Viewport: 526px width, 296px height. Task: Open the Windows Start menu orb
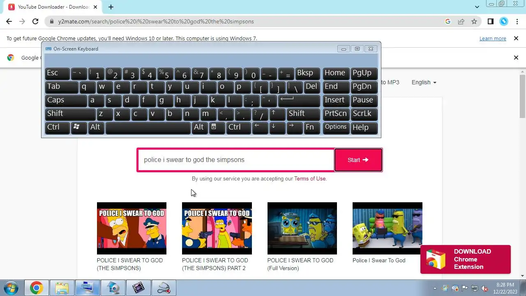11,288
